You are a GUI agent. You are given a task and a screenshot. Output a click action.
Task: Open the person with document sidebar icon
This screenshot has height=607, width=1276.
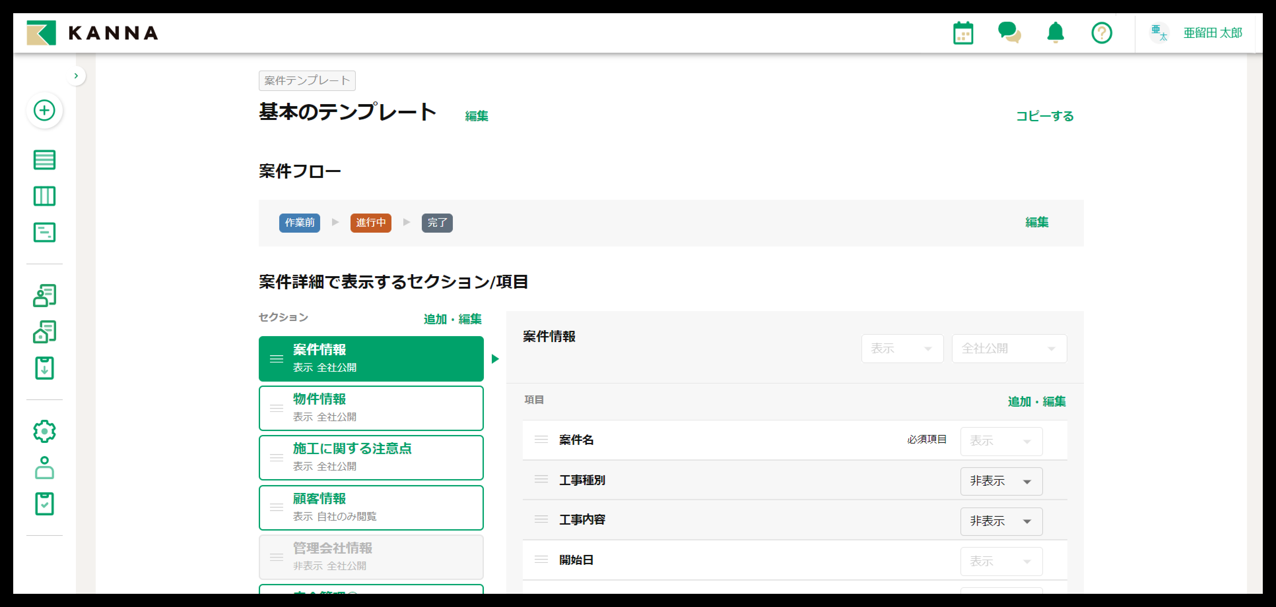[x=45, y=295]
